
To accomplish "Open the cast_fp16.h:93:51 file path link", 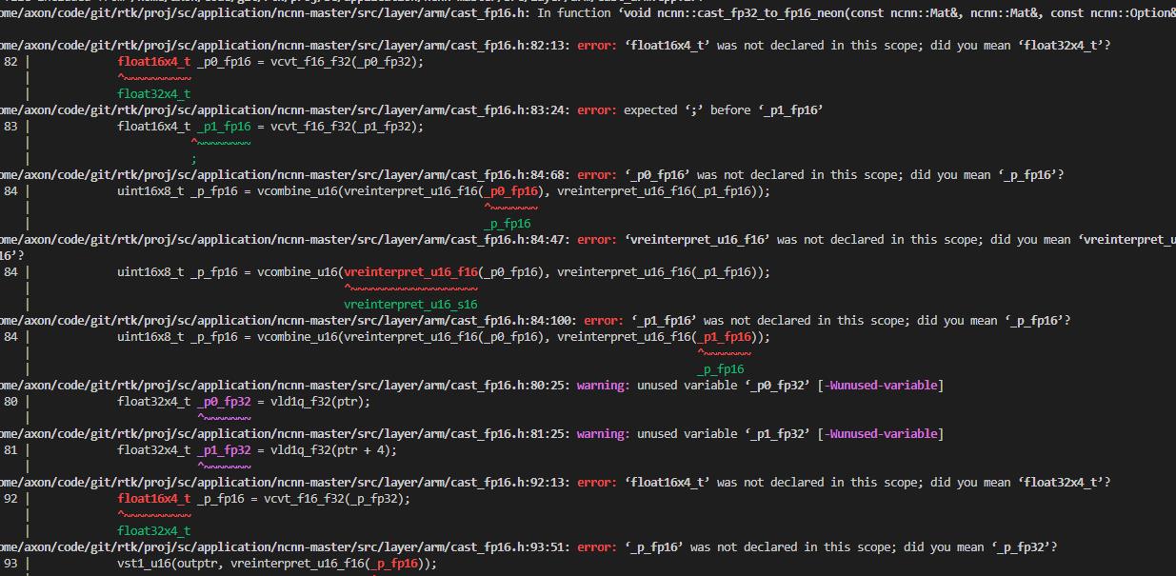I will tap(285, 546).
